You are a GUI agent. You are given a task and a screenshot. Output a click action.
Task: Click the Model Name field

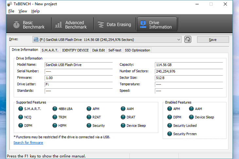click(x=79, y=65)
